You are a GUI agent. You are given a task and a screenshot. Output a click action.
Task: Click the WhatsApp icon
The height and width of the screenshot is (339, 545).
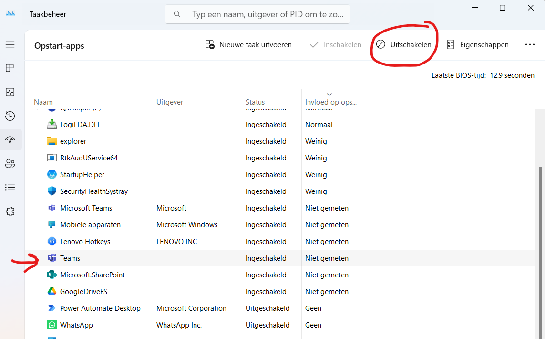tap(52, 325)
